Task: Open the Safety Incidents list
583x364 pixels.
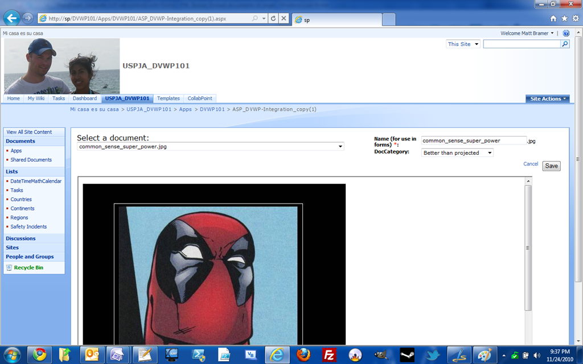Action: [28, 226]
